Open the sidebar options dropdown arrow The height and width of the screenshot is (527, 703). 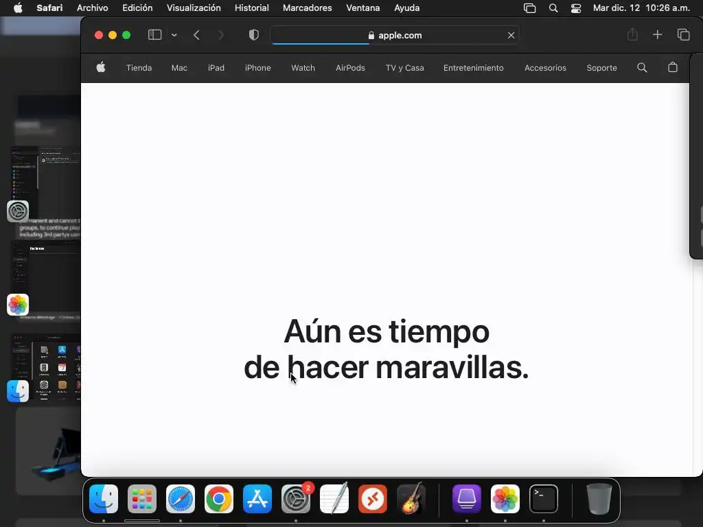174,35
